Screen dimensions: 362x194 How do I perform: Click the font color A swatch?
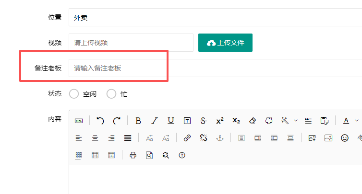click(x=346, y=121)
